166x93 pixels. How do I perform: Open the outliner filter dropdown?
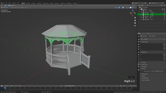(x=162, y=5)
